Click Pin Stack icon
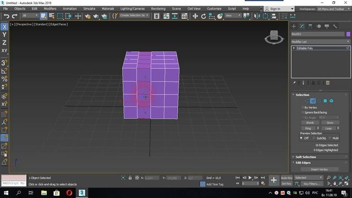This screenshot has width=352, height=198. point(294,83)
